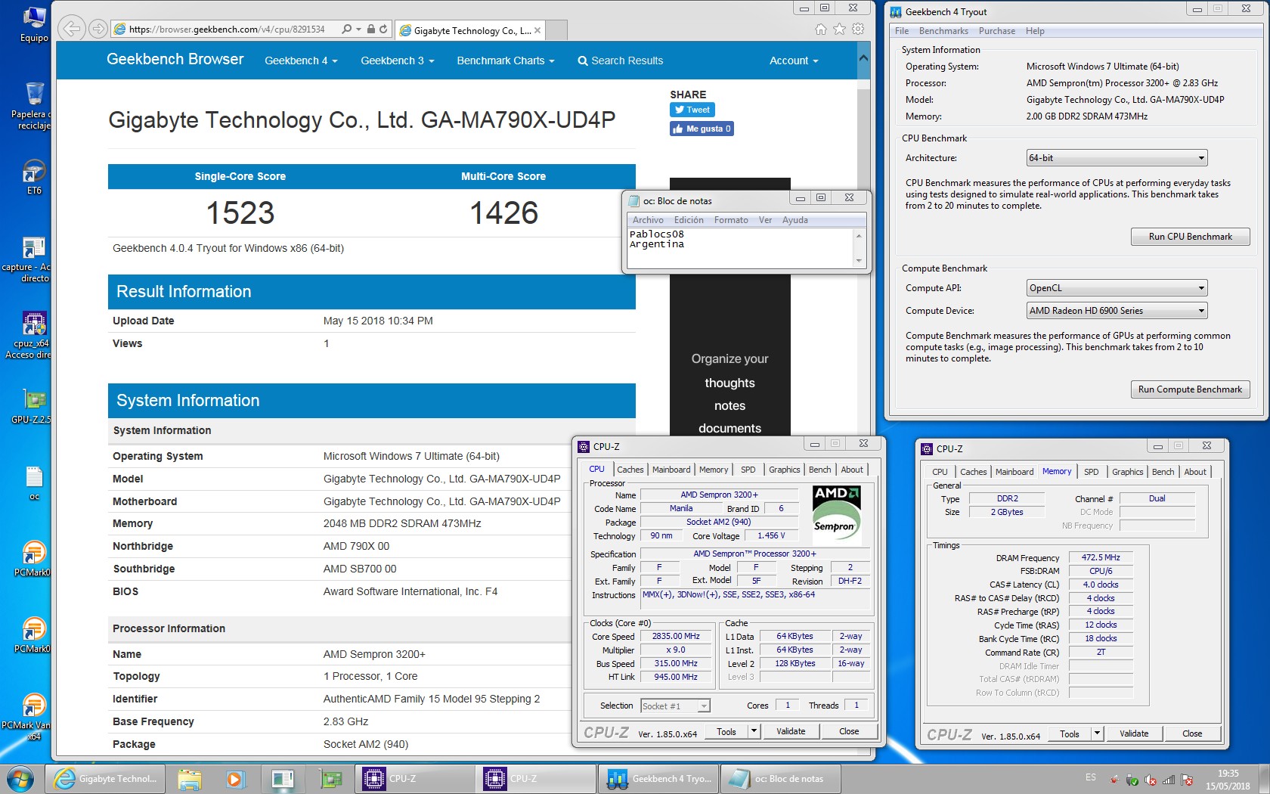
Task: Expand the Geekbench 3 navbar dropdown
Action: [x=397, y=60]
